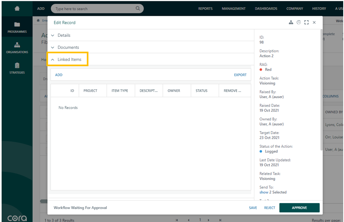Click the Target Date 23 Oct 2021
This screenshot has width=344, height=222.
point(269,138)
